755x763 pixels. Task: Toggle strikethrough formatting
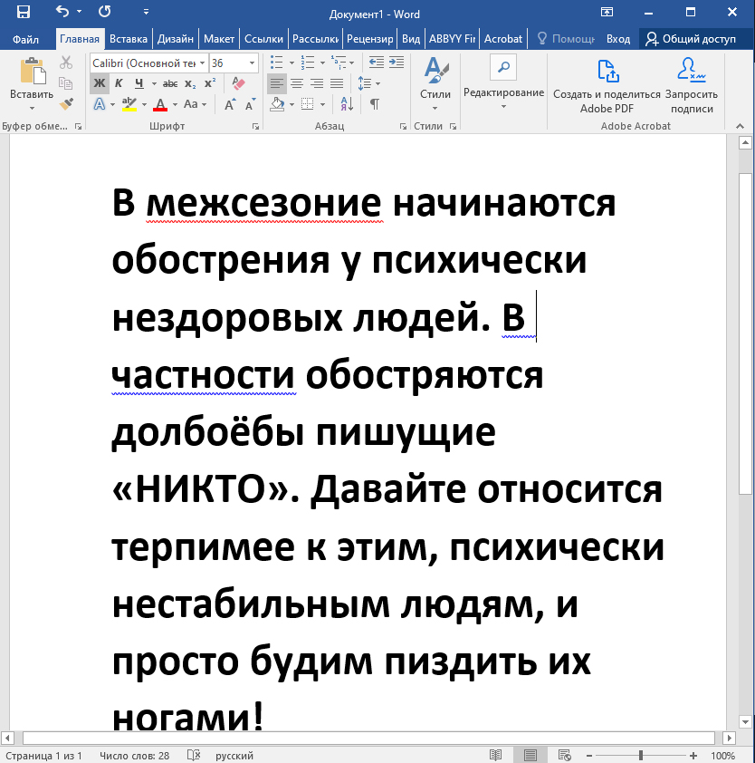169,83
